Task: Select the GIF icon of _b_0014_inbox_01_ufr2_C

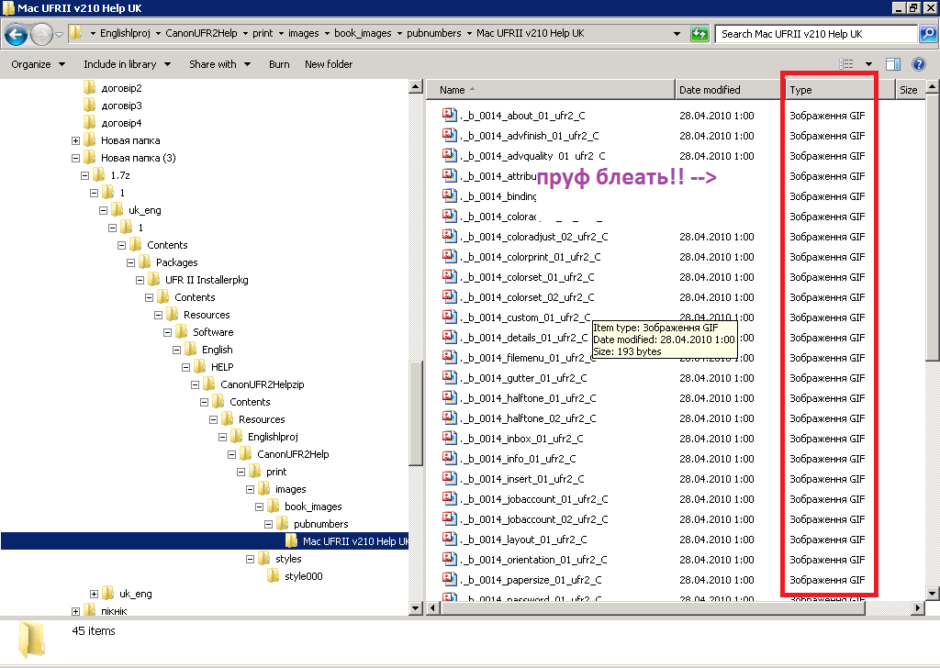Action: click(x=449, y=438)
